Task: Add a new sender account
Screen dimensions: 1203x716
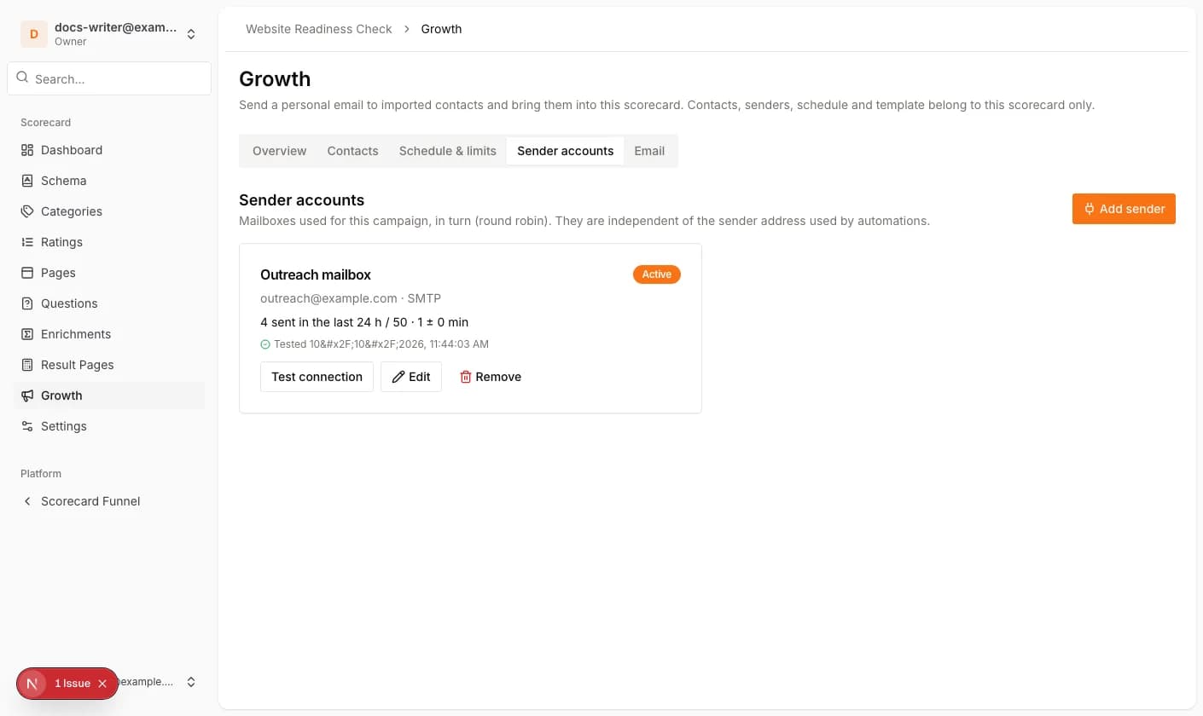Action: pos(1124,209)
